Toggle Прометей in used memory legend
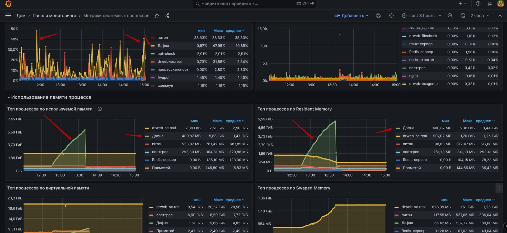Screen dimensions: 507x233 click(161, 168)
